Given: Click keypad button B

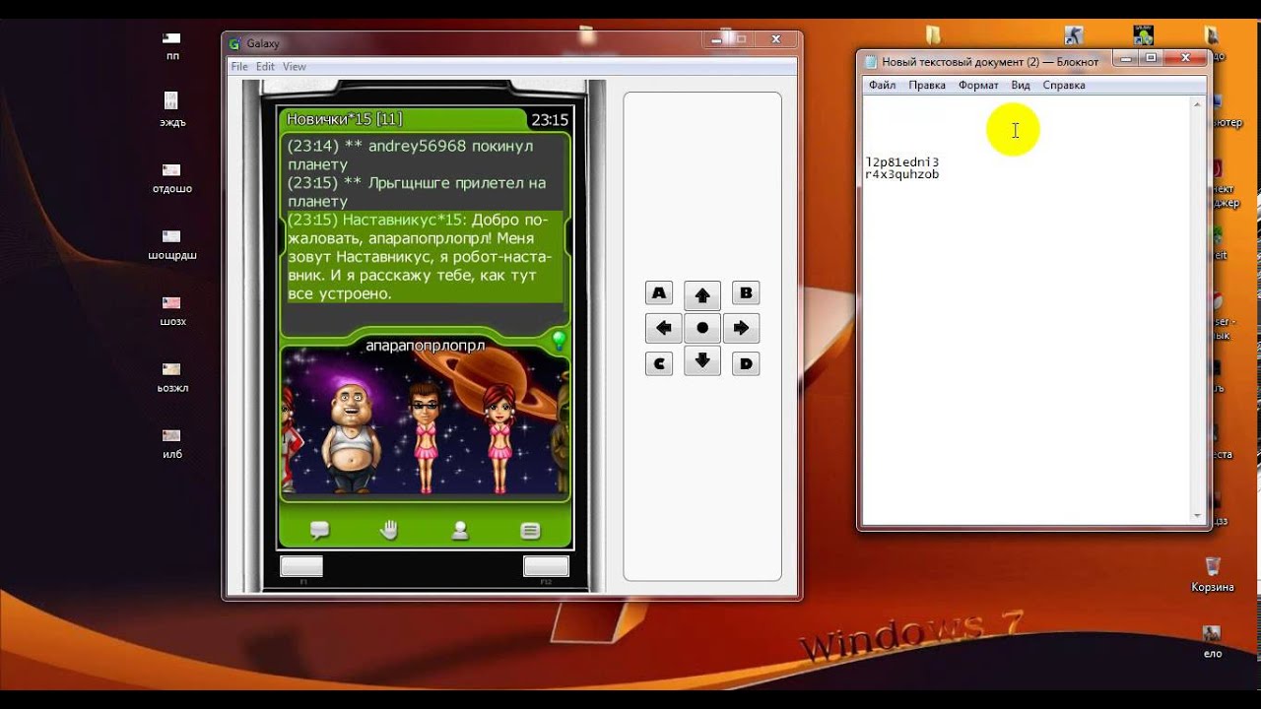Looking at the screenshot, I should (746, 292).
